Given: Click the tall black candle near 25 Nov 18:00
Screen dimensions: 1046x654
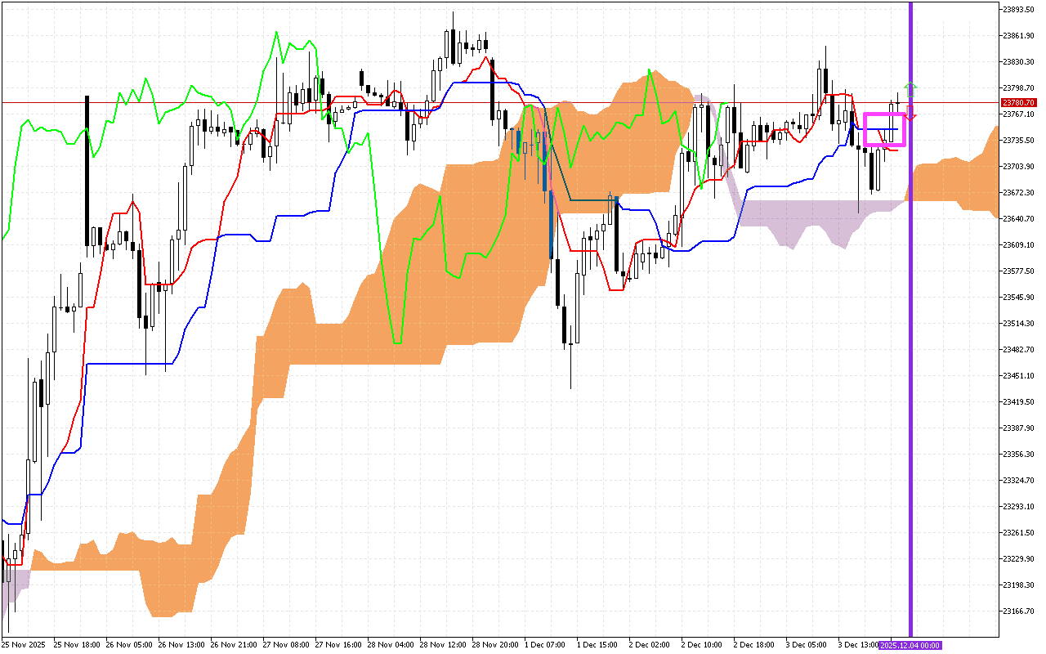Looking at the screenshot, I should 86,172.
